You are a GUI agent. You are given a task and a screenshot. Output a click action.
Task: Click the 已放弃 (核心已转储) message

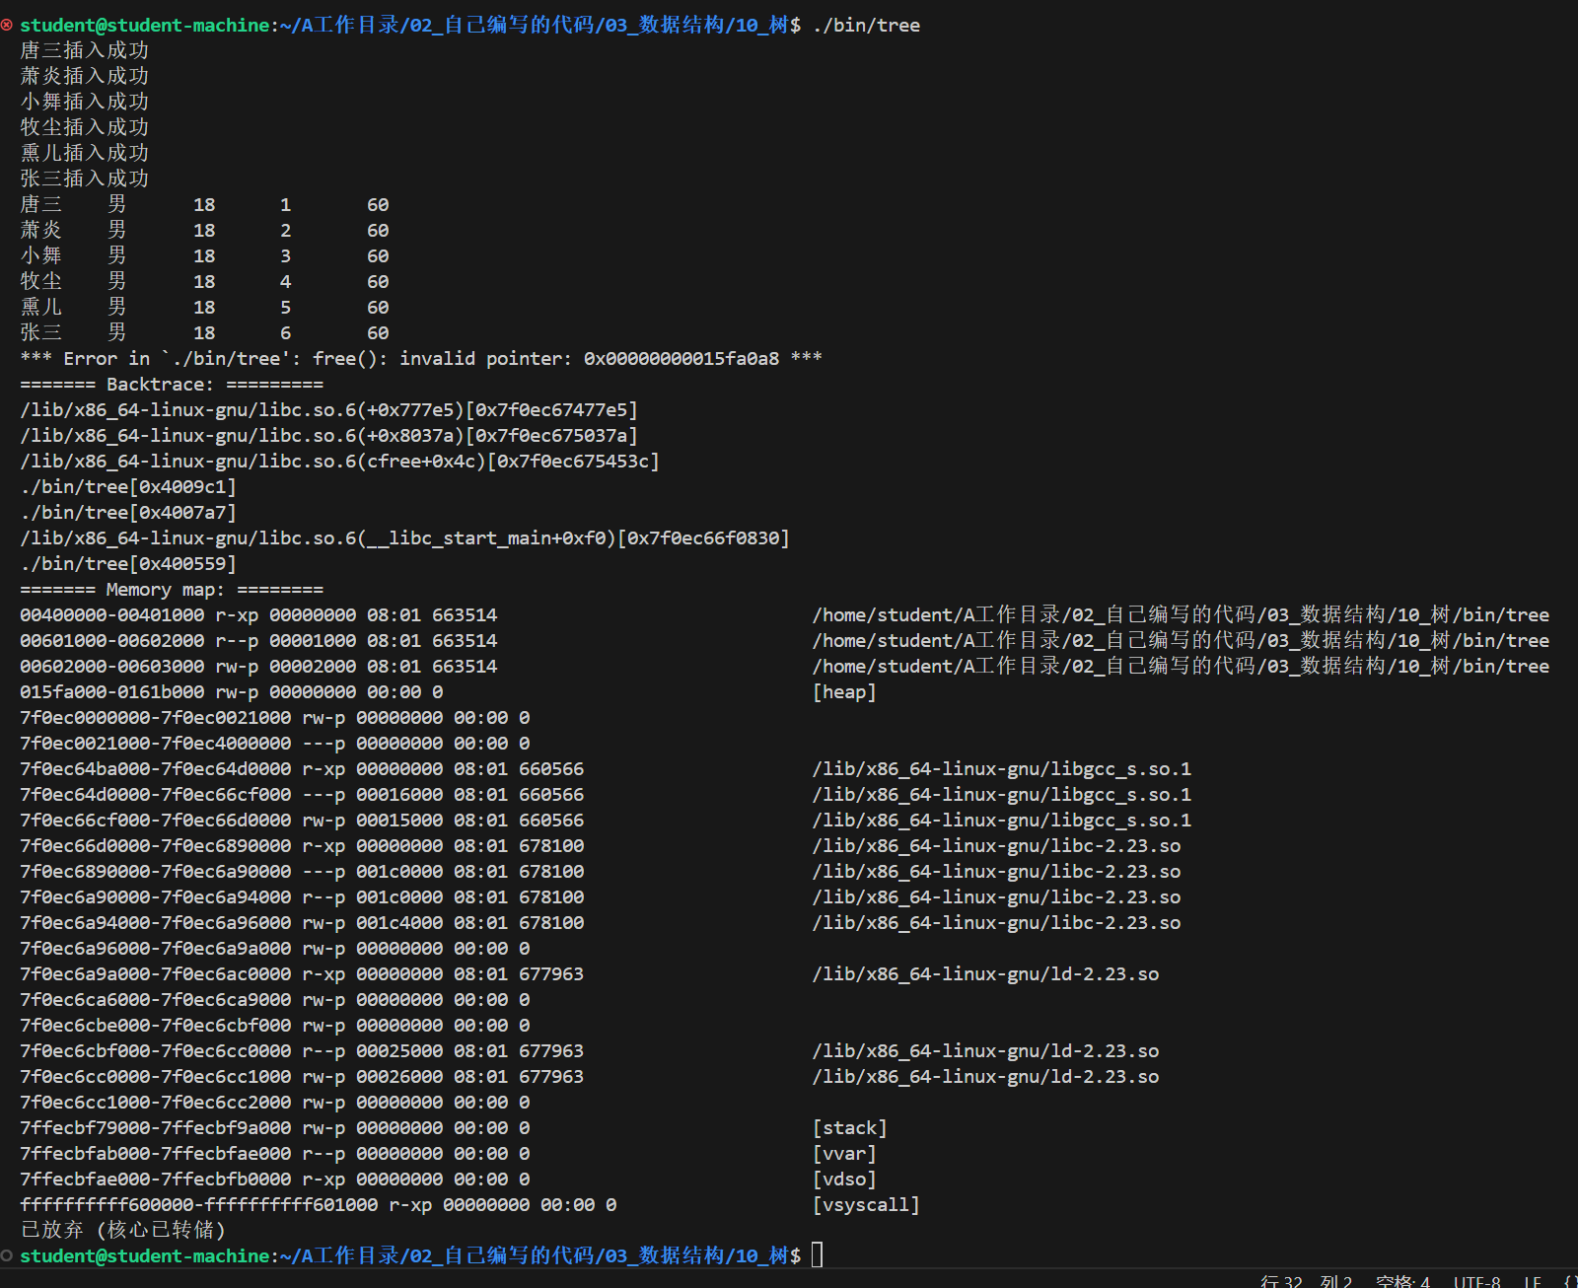pyautogui.click(x=123, y=1230)
